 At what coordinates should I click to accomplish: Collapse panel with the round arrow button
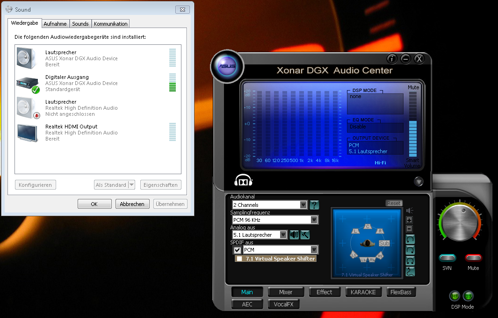click(x=419, y=181)
